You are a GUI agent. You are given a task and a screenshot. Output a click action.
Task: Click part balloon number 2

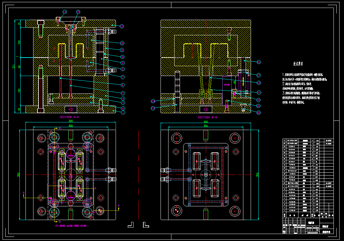click(123, 108)
